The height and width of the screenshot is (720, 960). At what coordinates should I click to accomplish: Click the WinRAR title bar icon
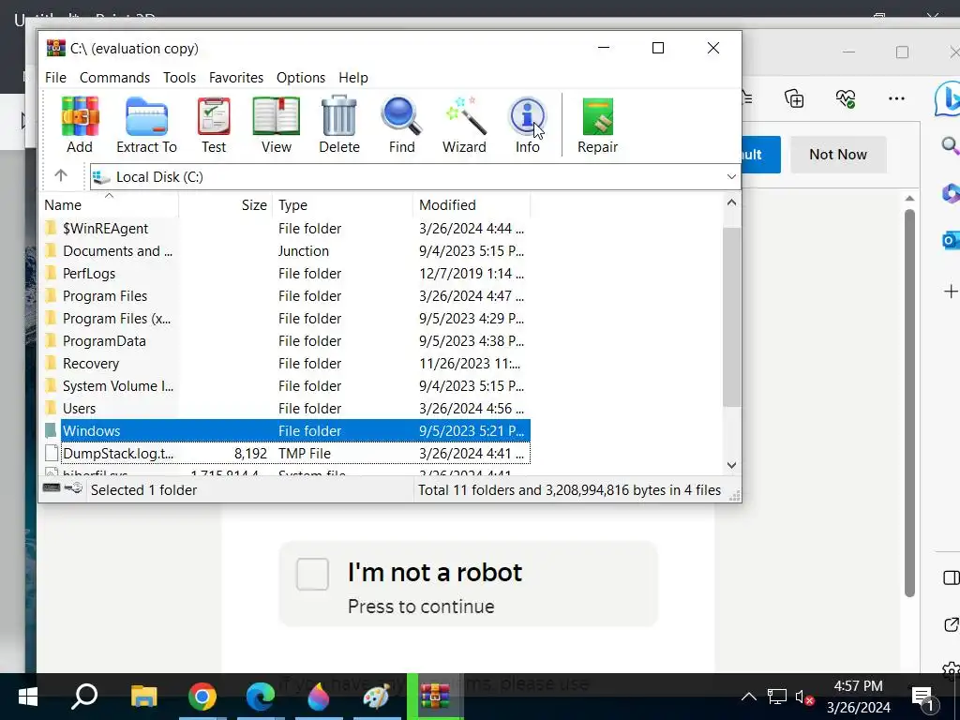tap(55, 48)
